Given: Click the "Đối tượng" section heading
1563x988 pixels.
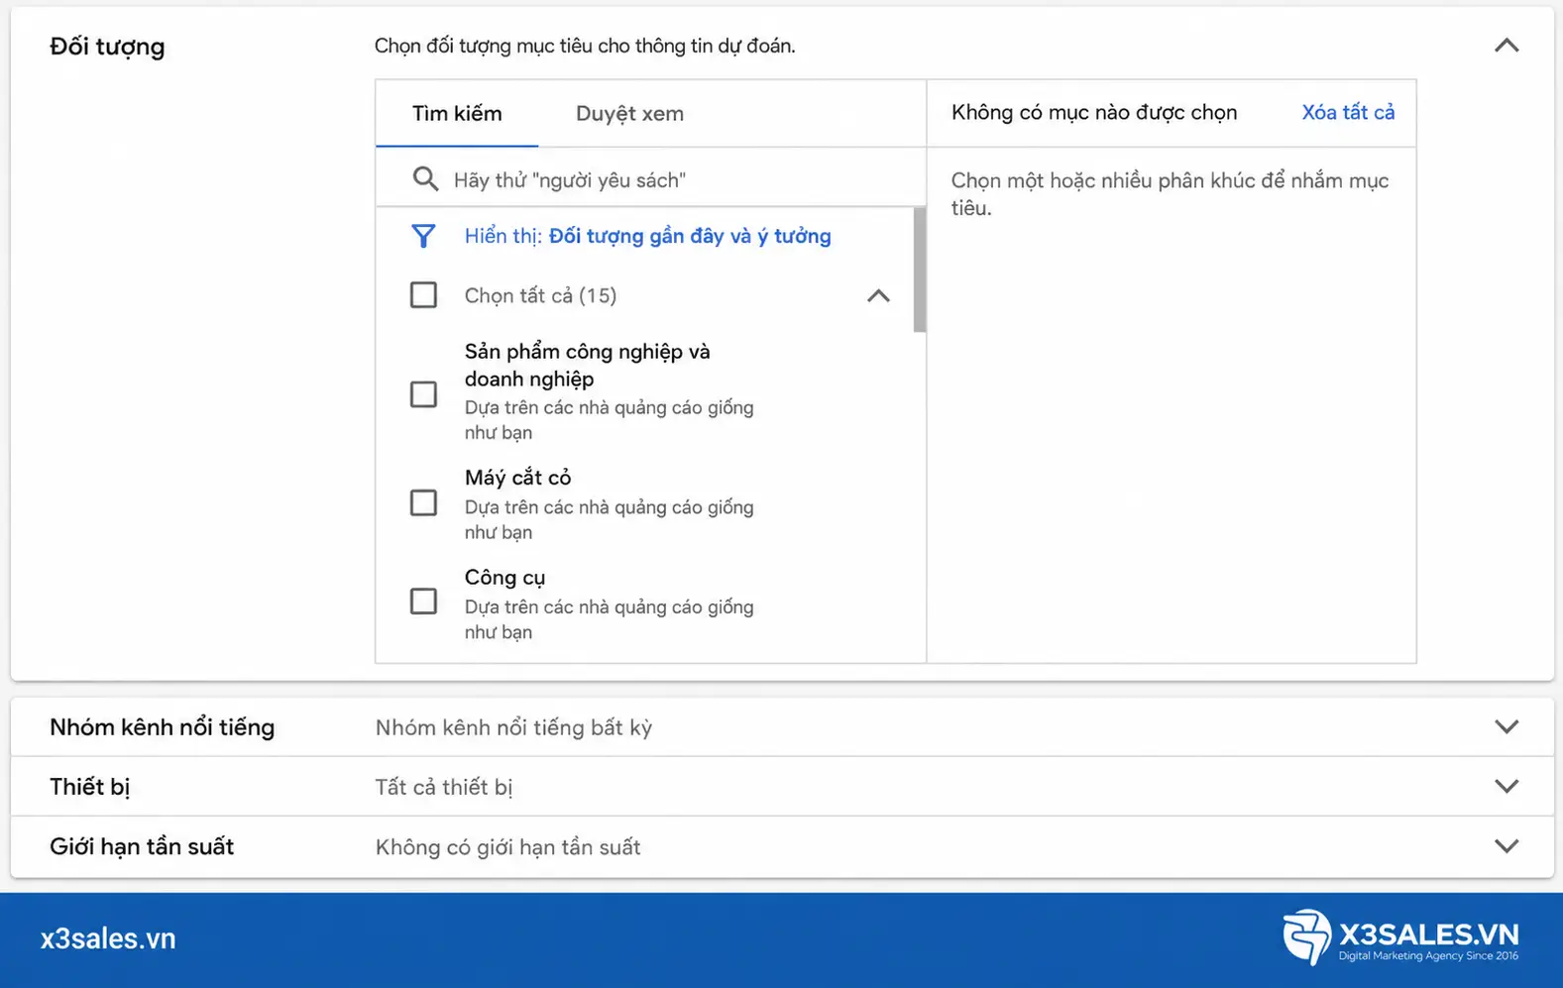Looking at the screenshot, I should pyautogui.click(x=107, y=47).
